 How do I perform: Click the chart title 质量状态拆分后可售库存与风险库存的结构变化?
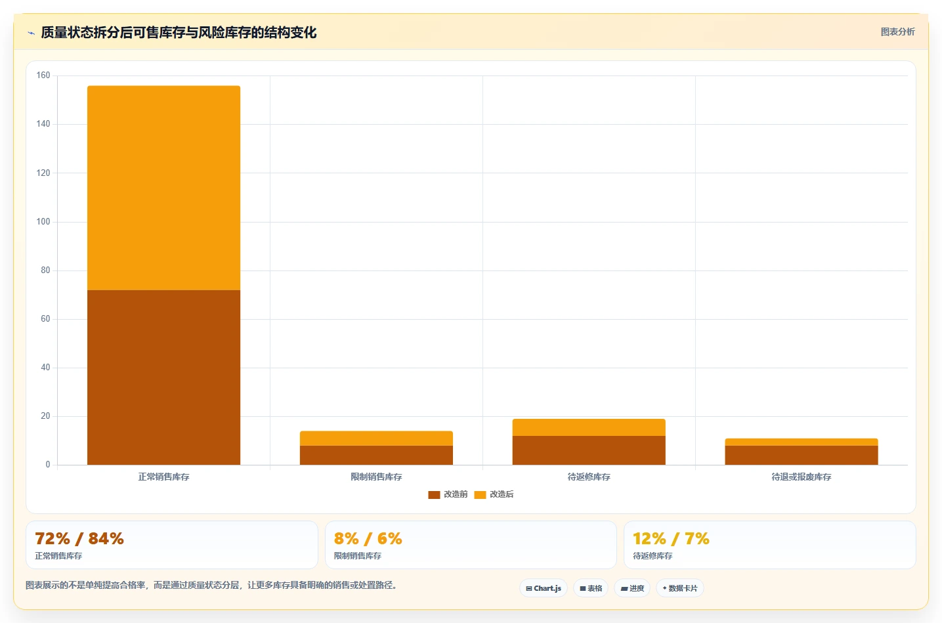coord(179,33)
